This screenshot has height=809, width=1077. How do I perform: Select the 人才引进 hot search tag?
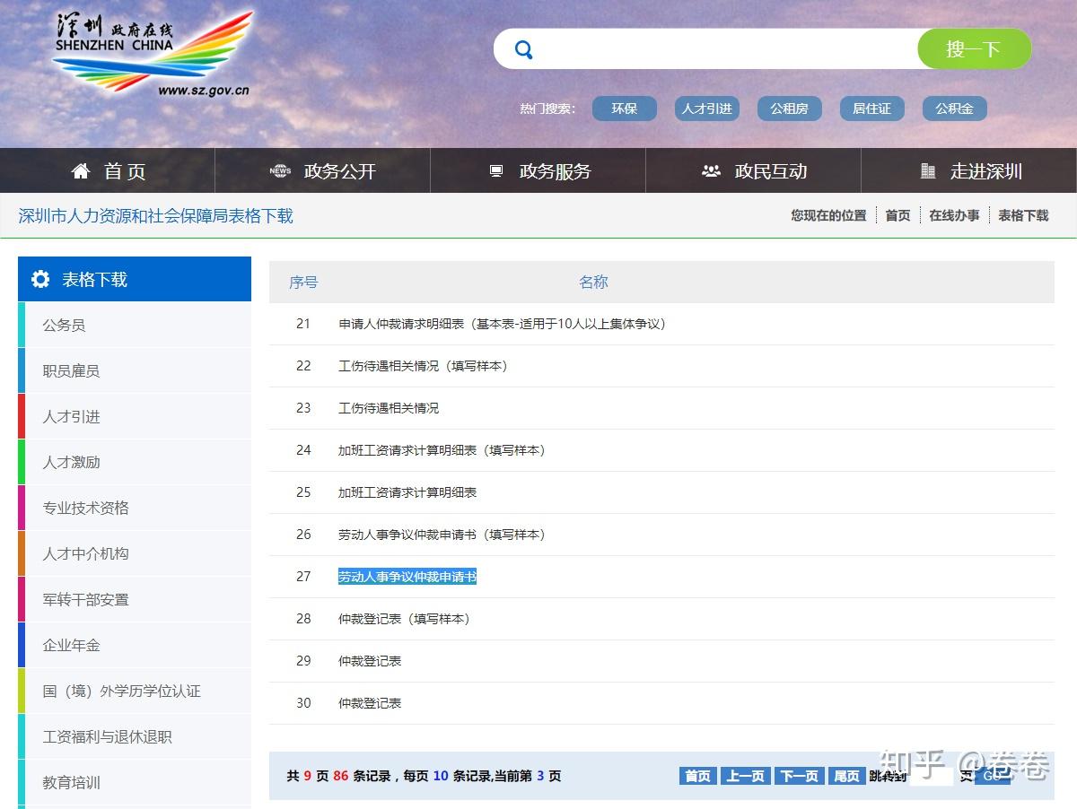click(x=707, y=109)
